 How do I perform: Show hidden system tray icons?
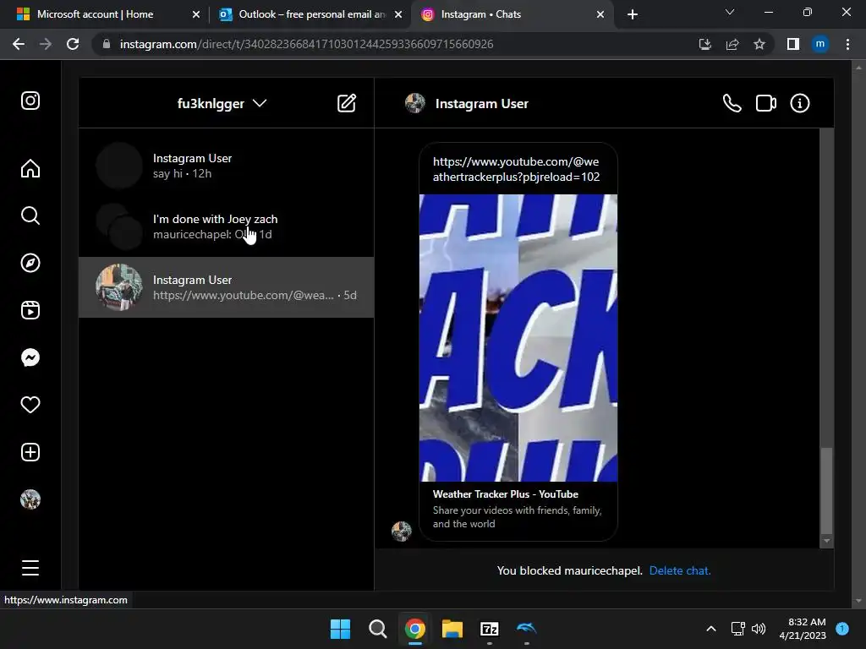[711, 629]
